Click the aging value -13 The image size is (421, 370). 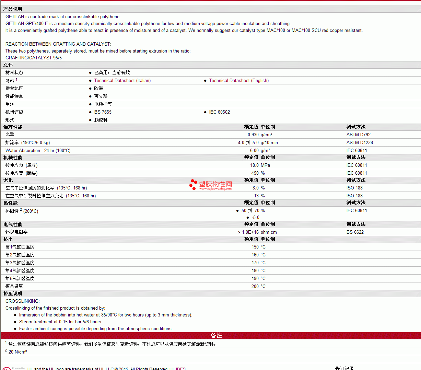pyautogui.click(x=256, y=196)
